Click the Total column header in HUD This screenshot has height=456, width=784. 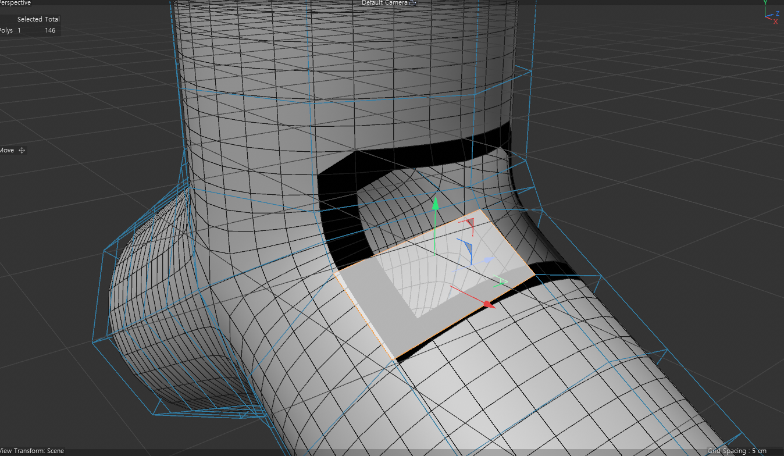coord(52,19)
